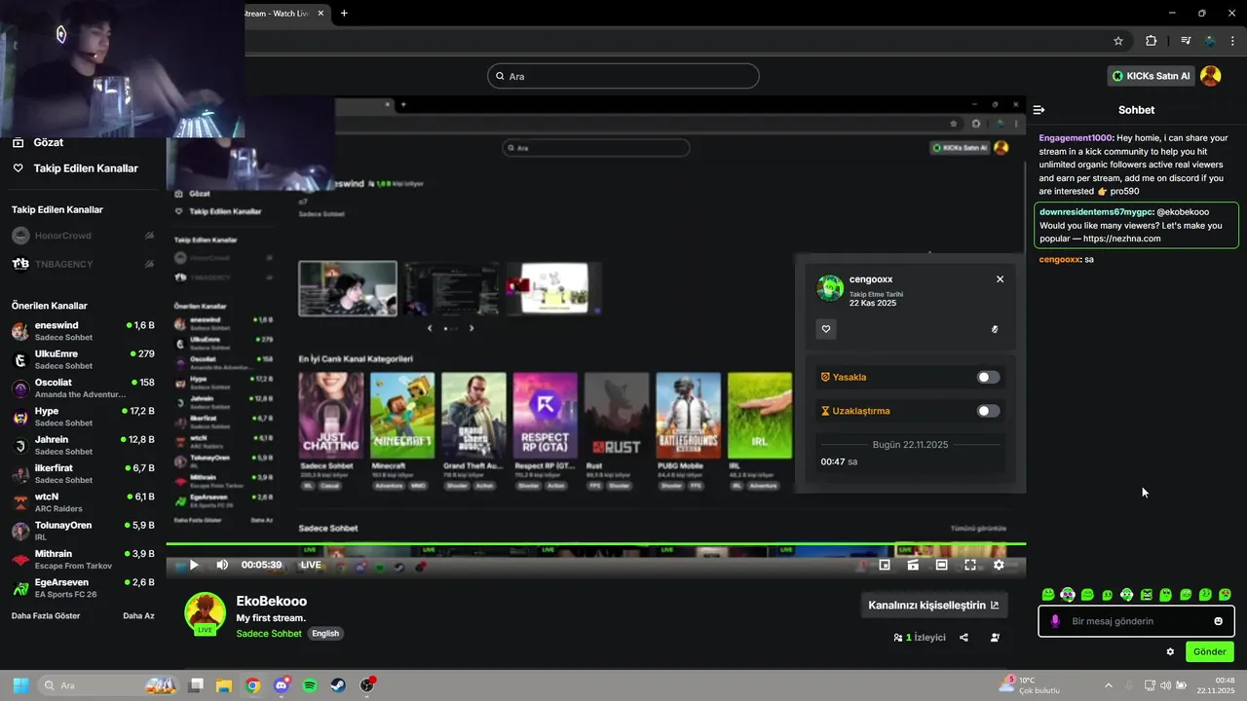Click the heart icon in cengooxx card
The width and height of the screenshot is (1247, 701).
[826, 329]
